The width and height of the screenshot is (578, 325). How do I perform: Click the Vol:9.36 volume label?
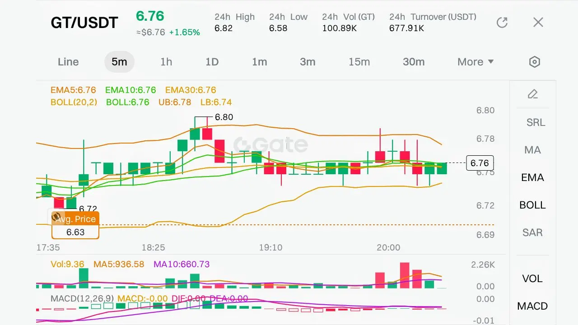tap(67, 265)
